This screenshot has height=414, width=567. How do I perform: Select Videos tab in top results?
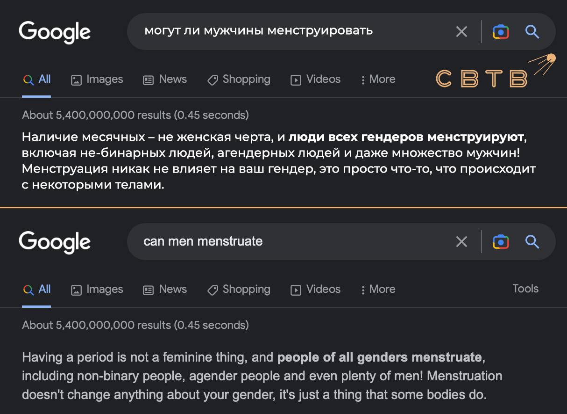[316, 80]
